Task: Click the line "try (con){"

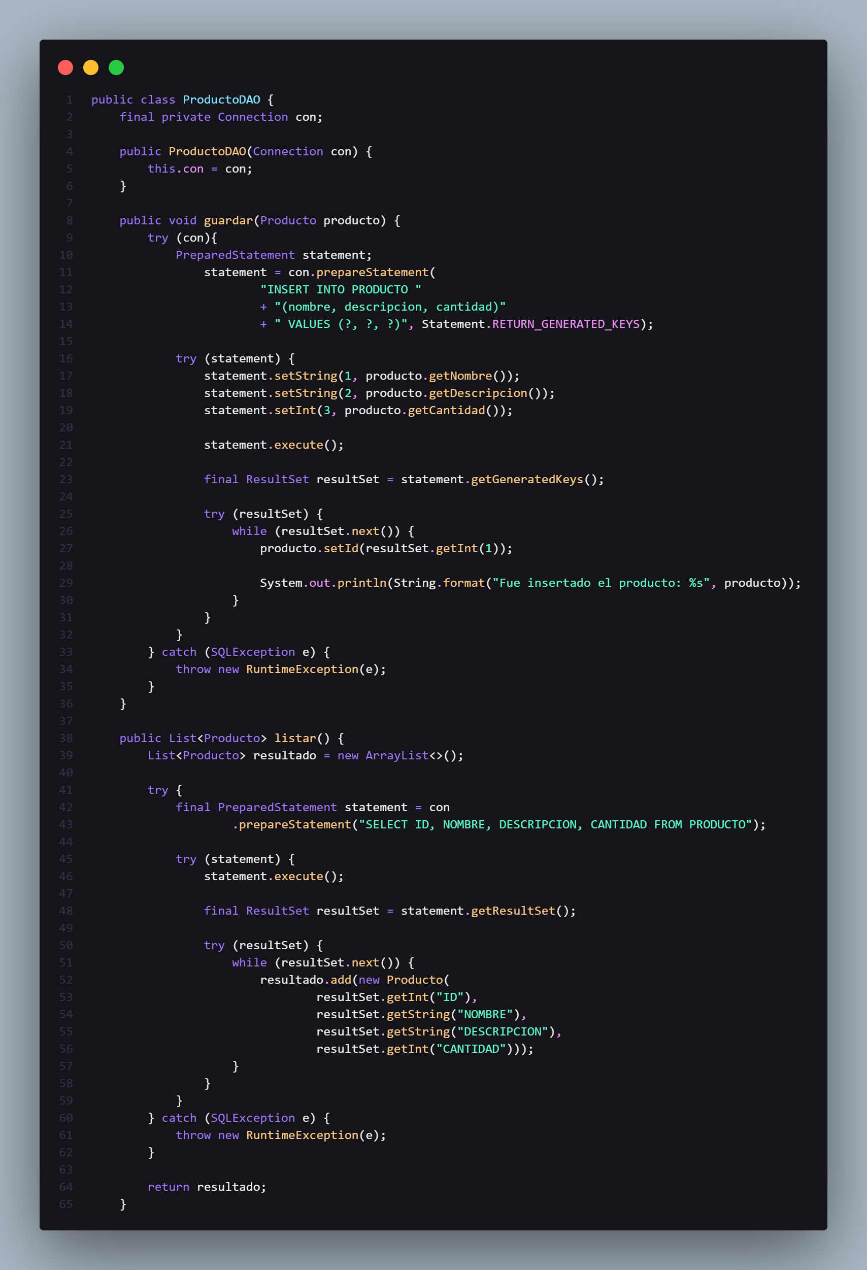Action: (183, 238)
